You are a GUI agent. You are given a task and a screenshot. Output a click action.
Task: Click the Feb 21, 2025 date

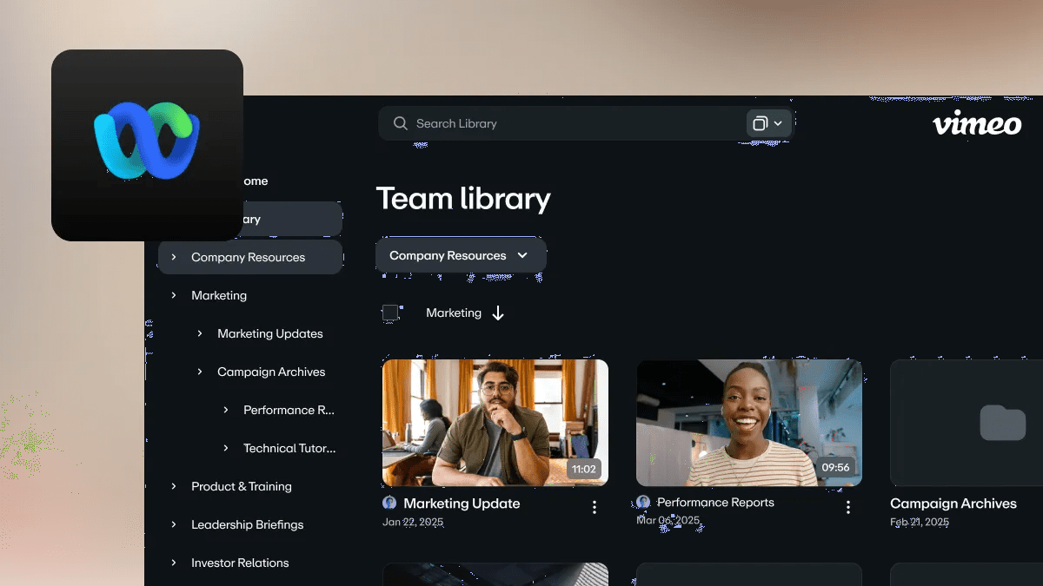click(x=921, y=522)
